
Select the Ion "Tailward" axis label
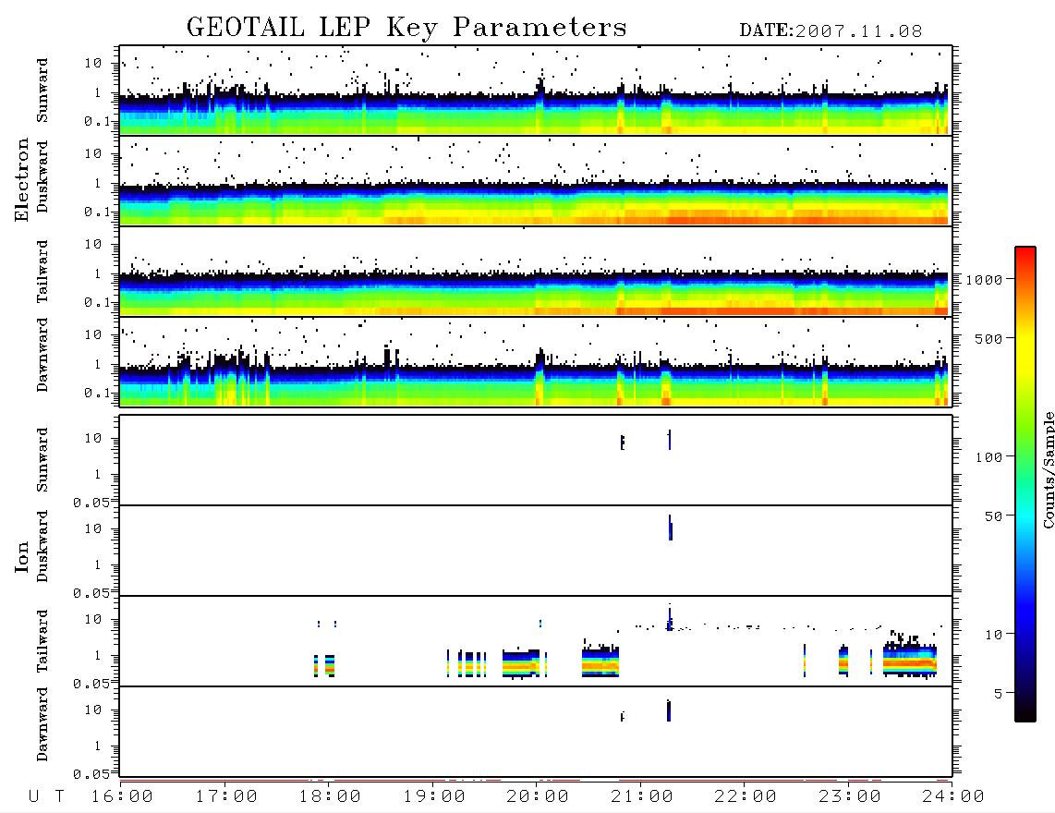point(42,641)
